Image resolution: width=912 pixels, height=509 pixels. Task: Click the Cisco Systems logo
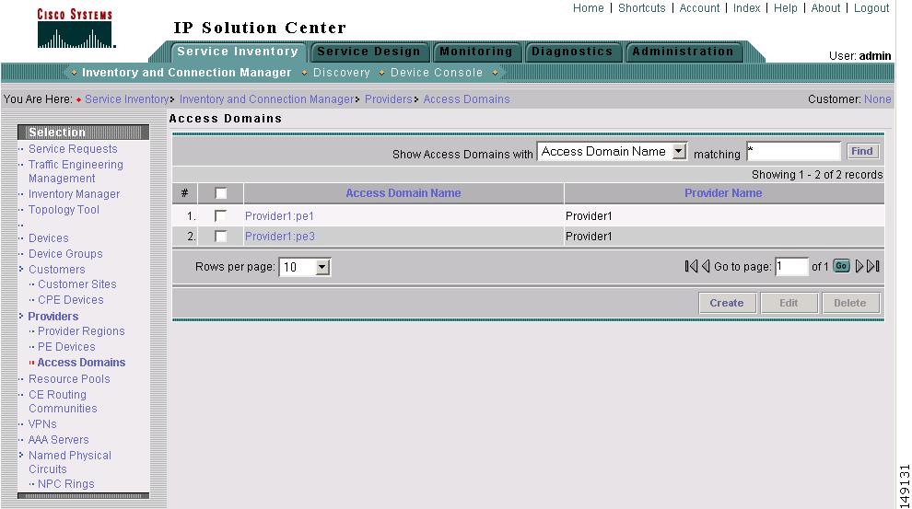click(x=75, y=28)
